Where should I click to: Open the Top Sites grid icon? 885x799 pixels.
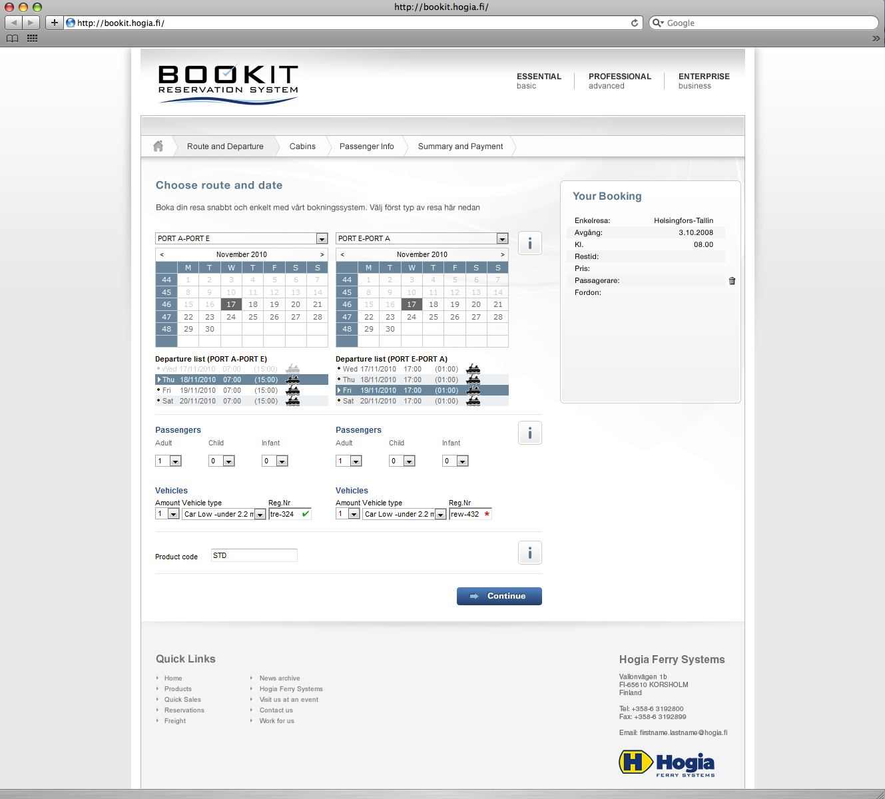click(32, 39)
